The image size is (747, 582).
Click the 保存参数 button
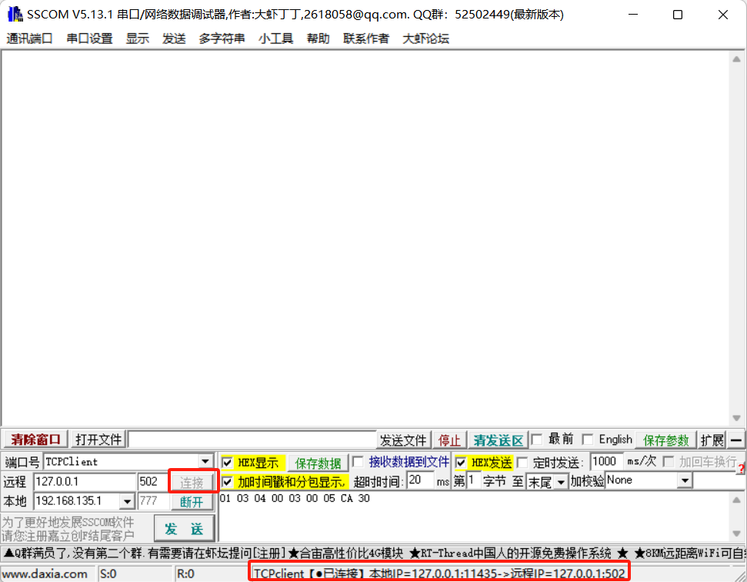point(666,440)
